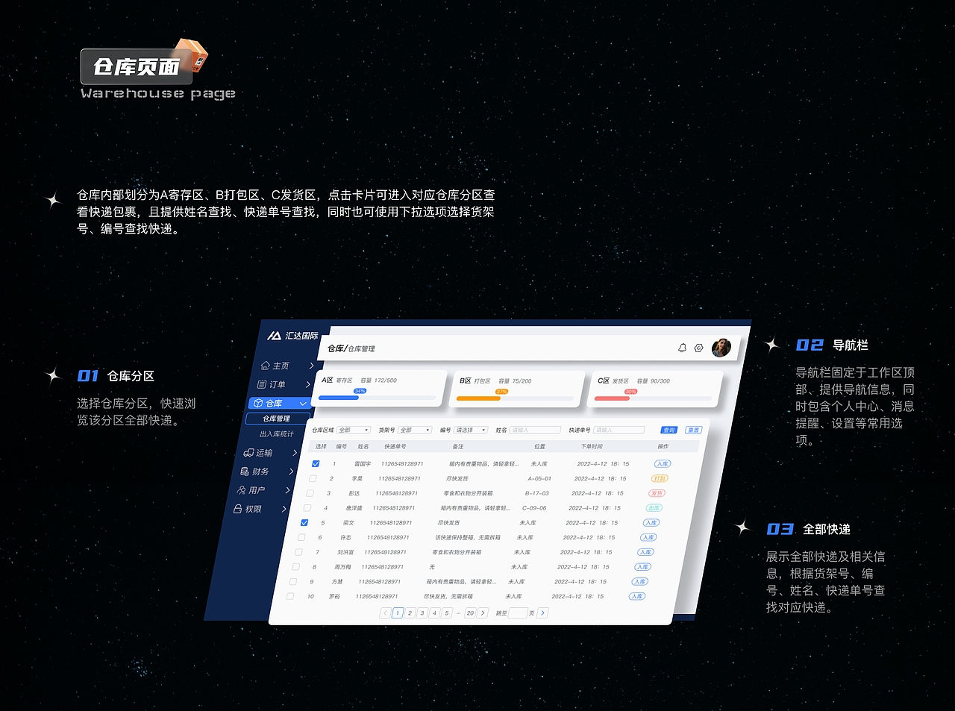Click the 仓库 warehouse cube icon
The width and height of the screenshot is (955, 711).
pos(259,402)
